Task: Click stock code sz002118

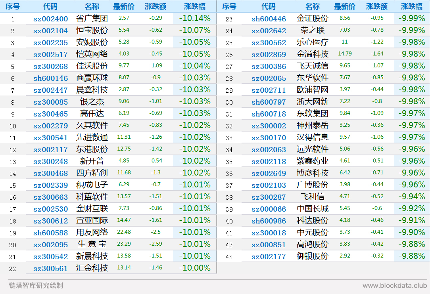Action: coord(269,161)
